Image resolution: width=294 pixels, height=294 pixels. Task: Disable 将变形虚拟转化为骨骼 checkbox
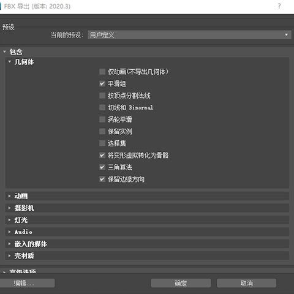[102, 155]
